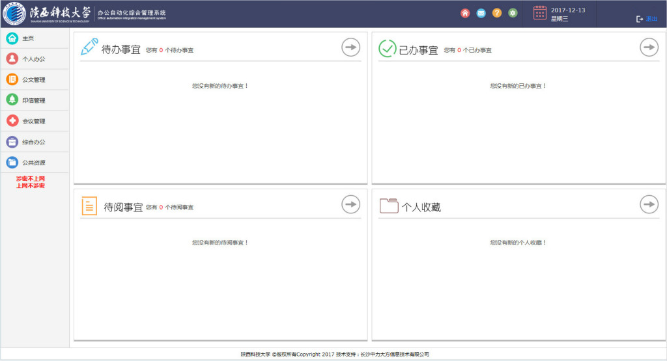Image resolution: width=667 pixels, height=361 pixels.
Task: Go to 印信管理 in sidebar
Action: coord(33,101)
